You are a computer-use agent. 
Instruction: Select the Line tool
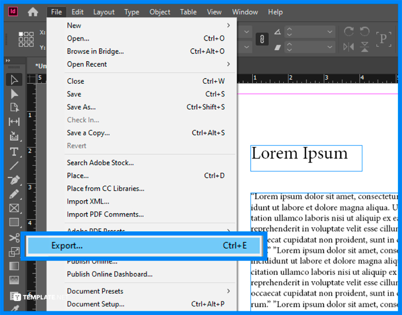click(14, 166)
